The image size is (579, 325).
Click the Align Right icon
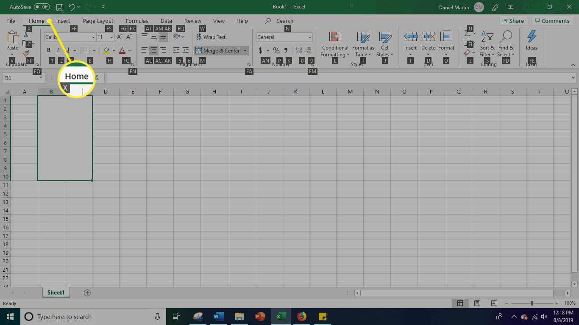(x=163, y=50)
